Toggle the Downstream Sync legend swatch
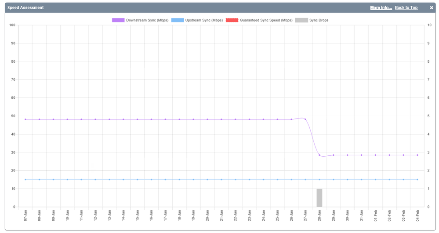Image resolution: width=439 pixels, height=233 pixels. 118,20
